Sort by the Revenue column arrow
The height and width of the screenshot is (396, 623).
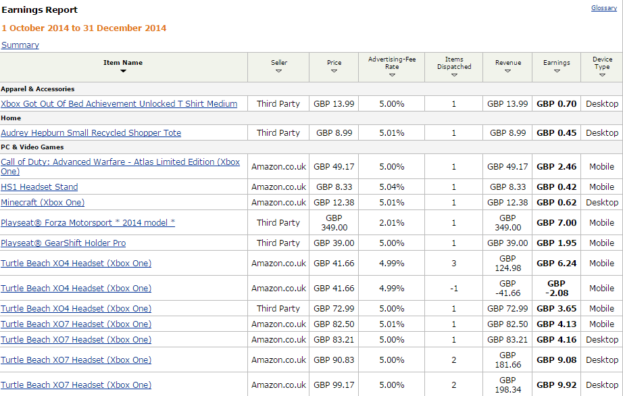click(x=507, y=71)
